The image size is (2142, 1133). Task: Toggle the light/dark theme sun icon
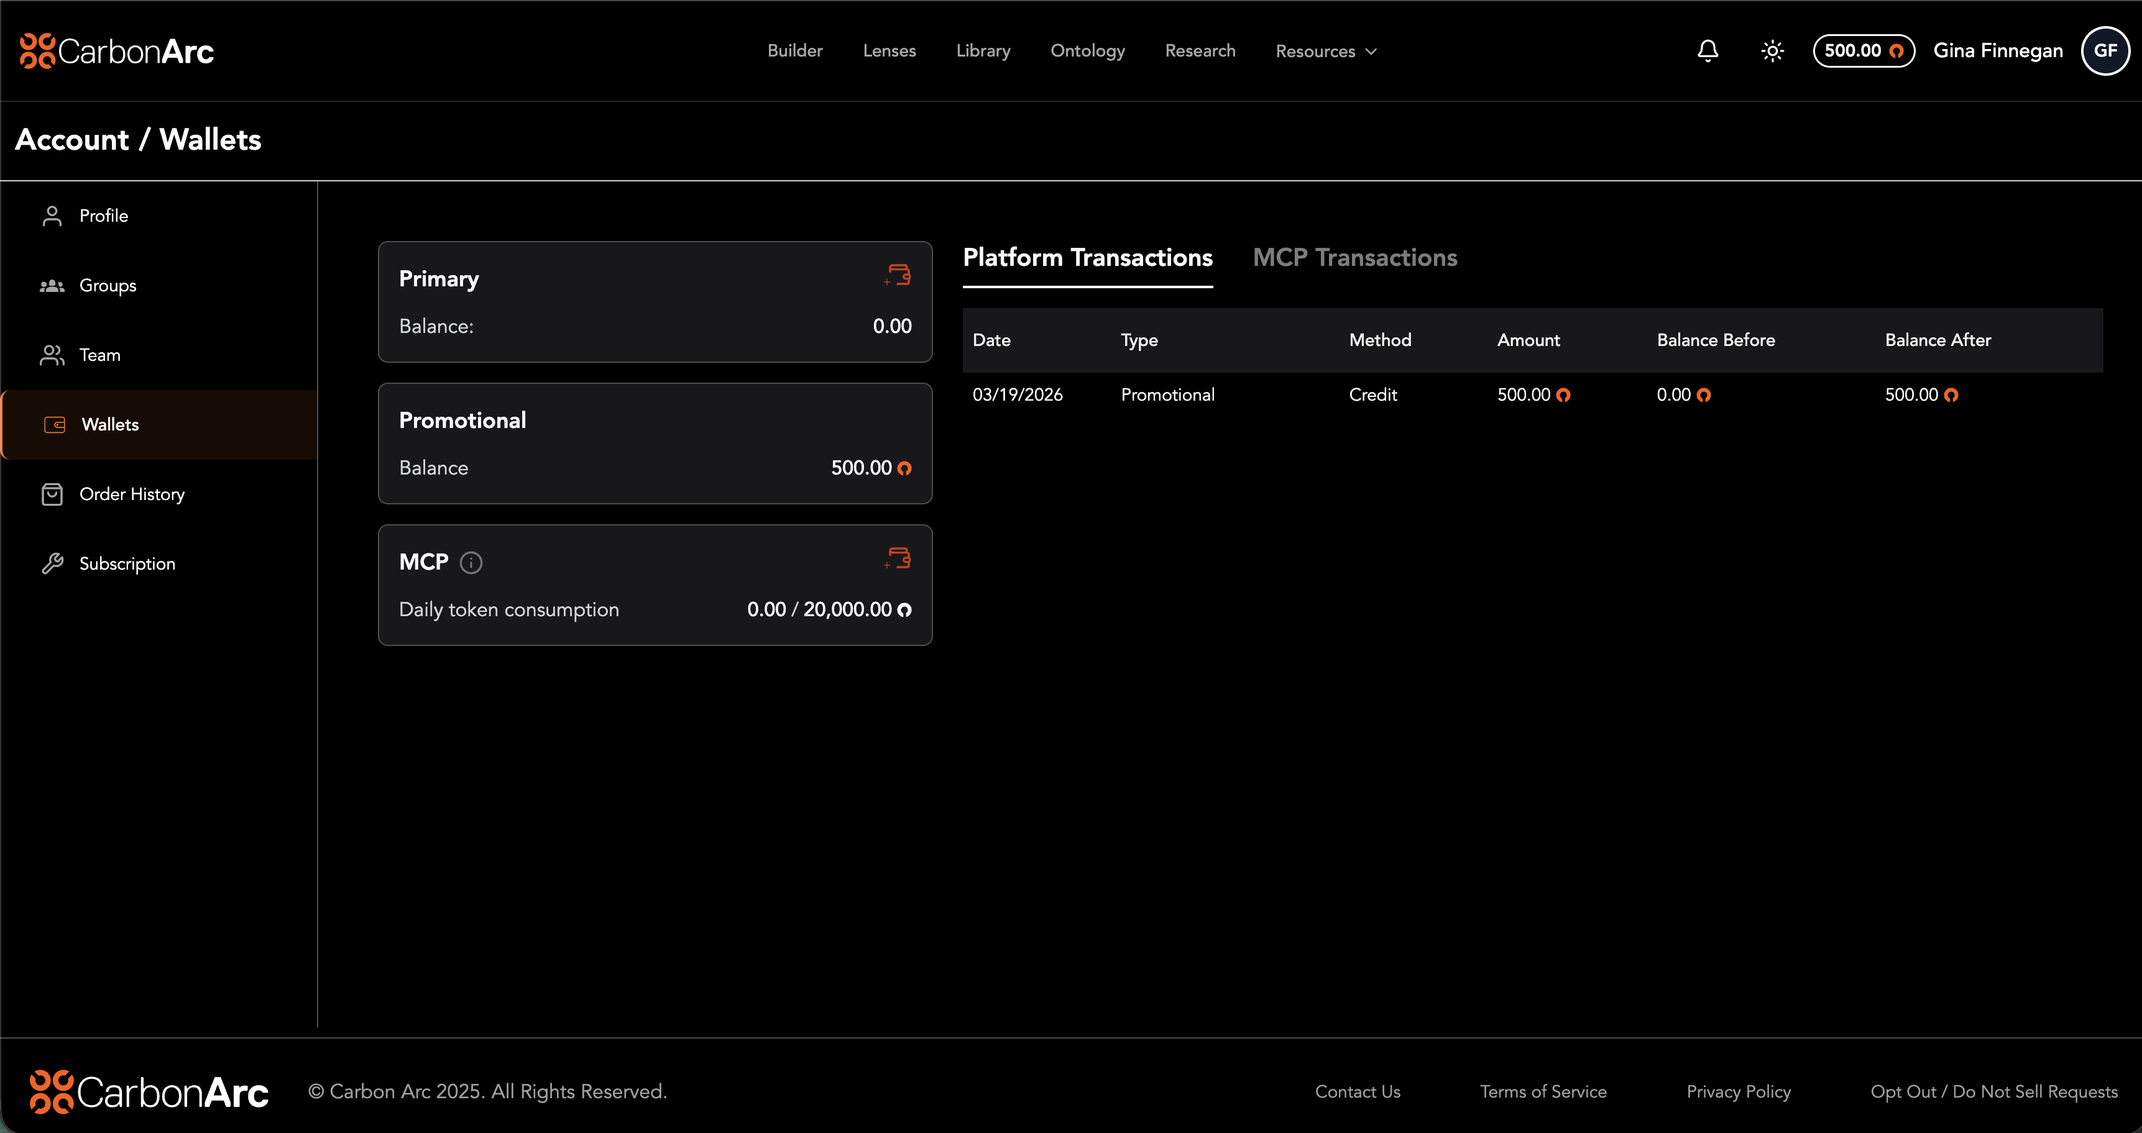click(1772, 51)
